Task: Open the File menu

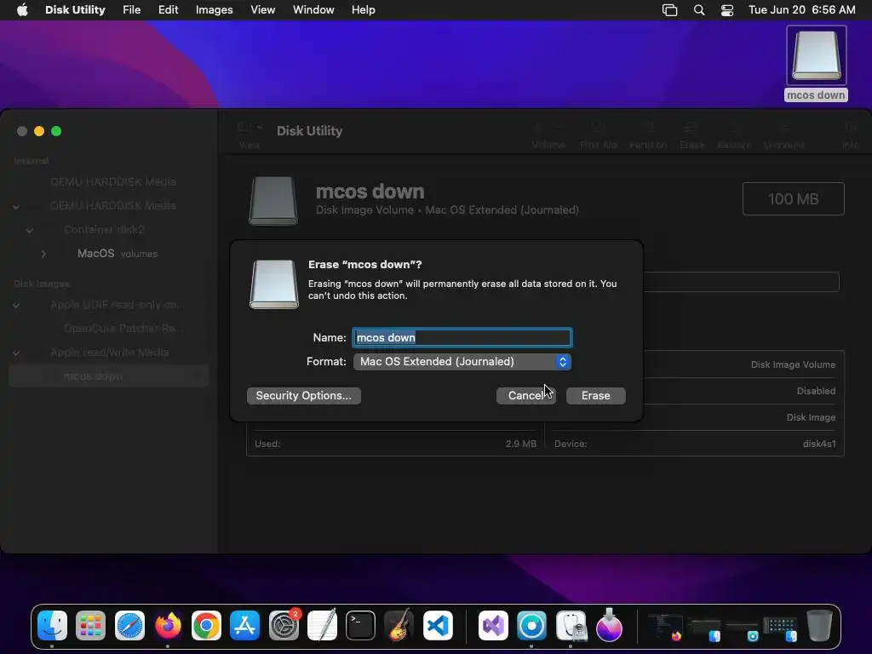Action: [132, 10]
